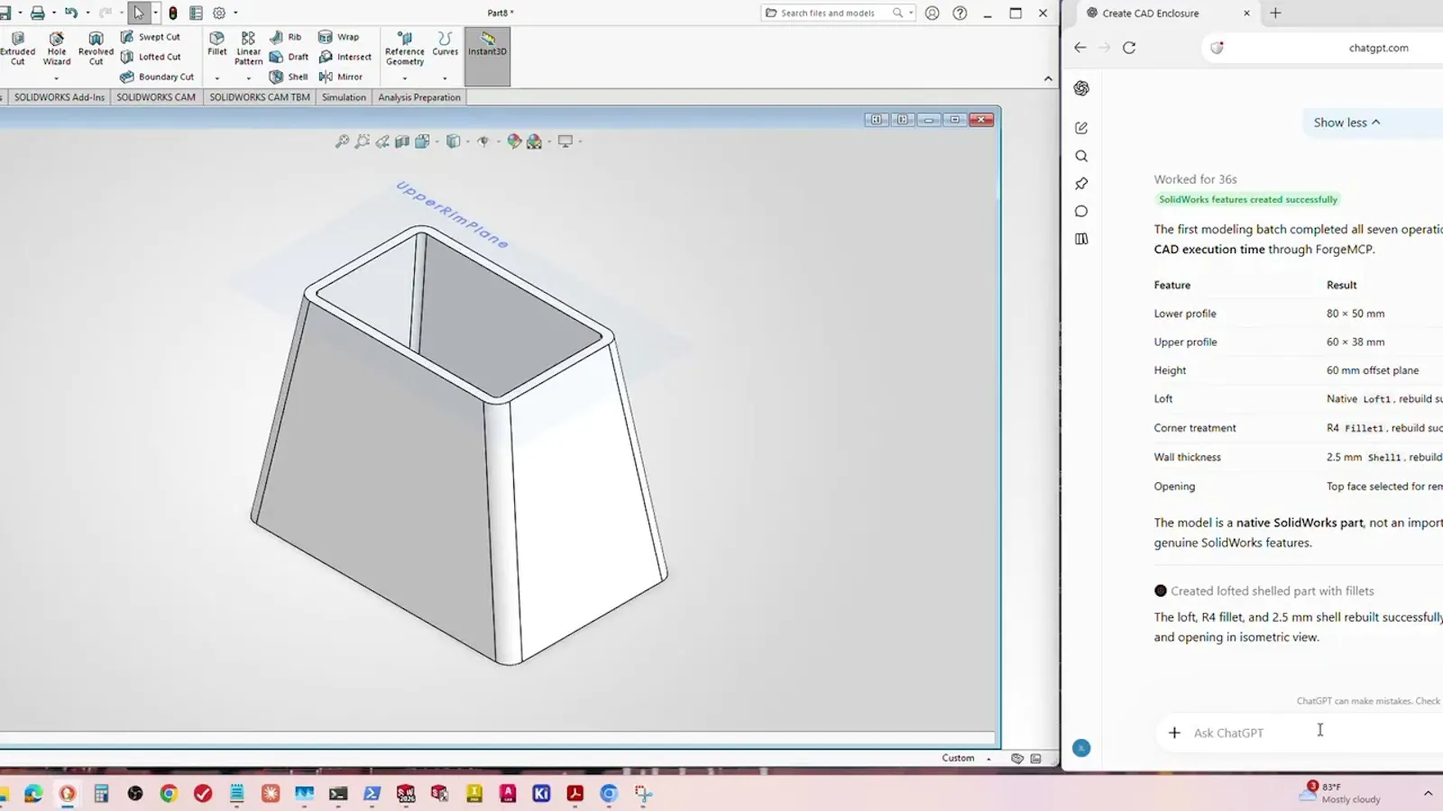Open Zoom to Fit in view toolbar

point(342,141)
